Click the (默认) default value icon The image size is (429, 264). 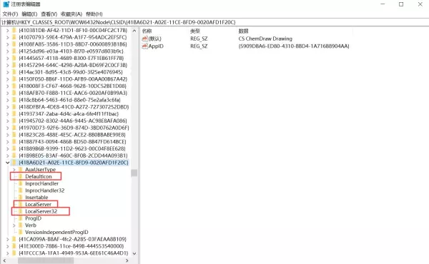point(144,39)
